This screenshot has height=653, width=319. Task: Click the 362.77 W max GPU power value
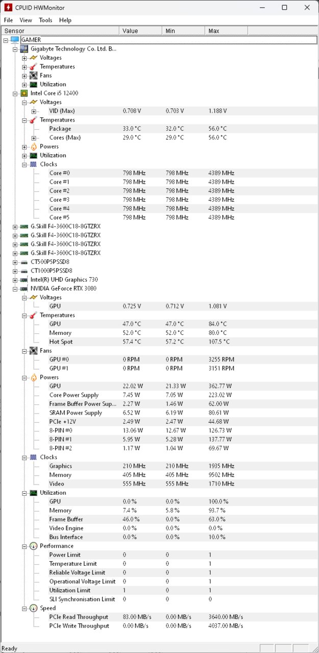[220, 386]
